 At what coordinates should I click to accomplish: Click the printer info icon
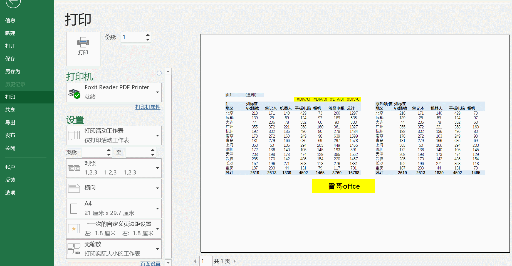pyautogui.click(x=159, y=73)
